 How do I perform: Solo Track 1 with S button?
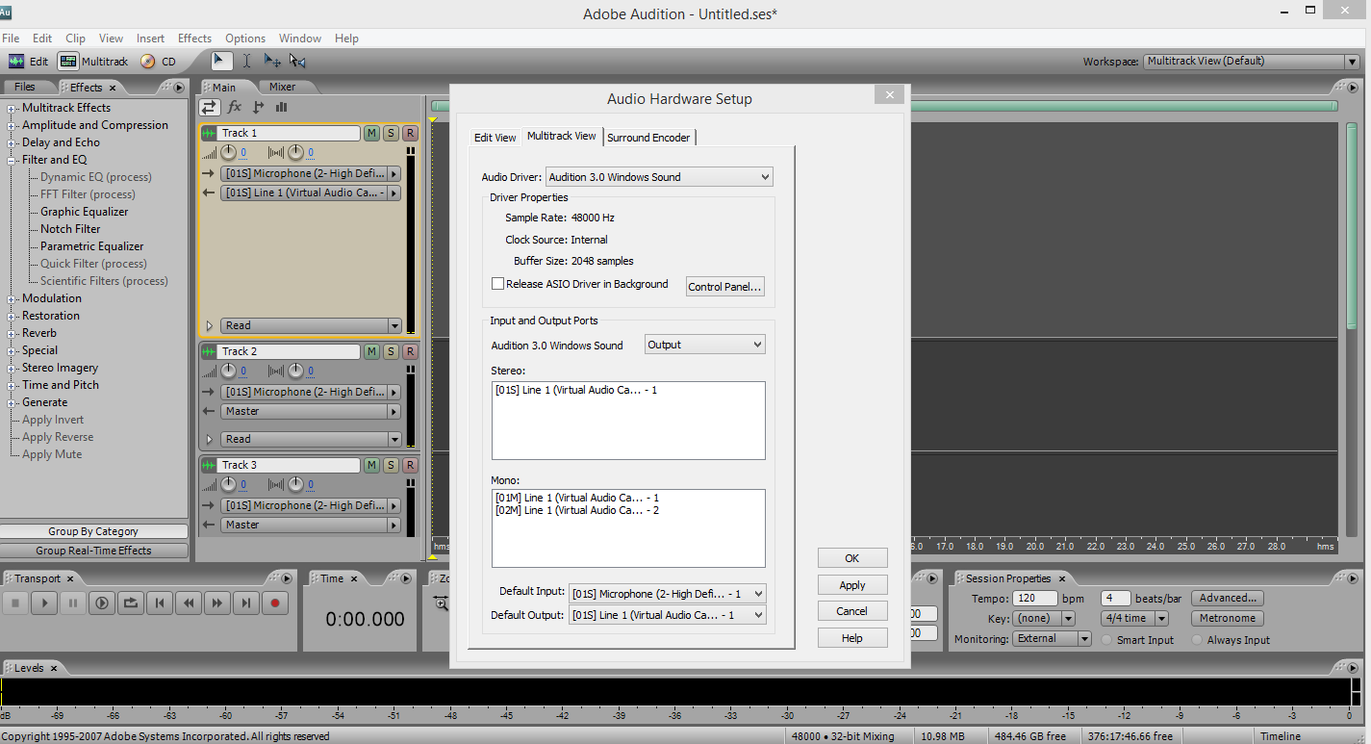pos(391,133)
